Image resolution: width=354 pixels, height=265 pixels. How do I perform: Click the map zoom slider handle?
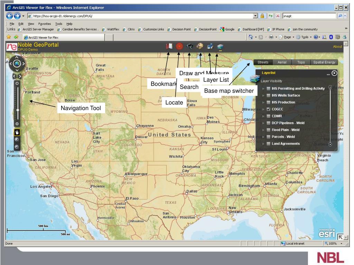point(17,110)
